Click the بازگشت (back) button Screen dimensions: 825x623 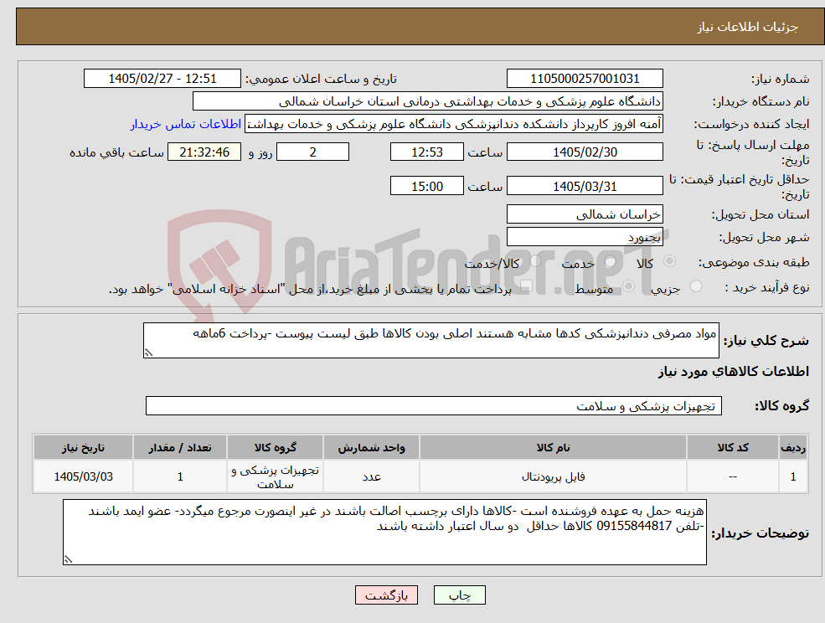coord(386,595)
